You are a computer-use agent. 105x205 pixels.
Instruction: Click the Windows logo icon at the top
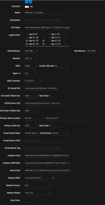tap(28, 2)
